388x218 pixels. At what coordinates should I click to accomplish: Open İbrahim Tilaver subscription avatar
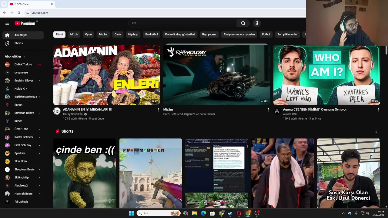click(x=7, y=81)
